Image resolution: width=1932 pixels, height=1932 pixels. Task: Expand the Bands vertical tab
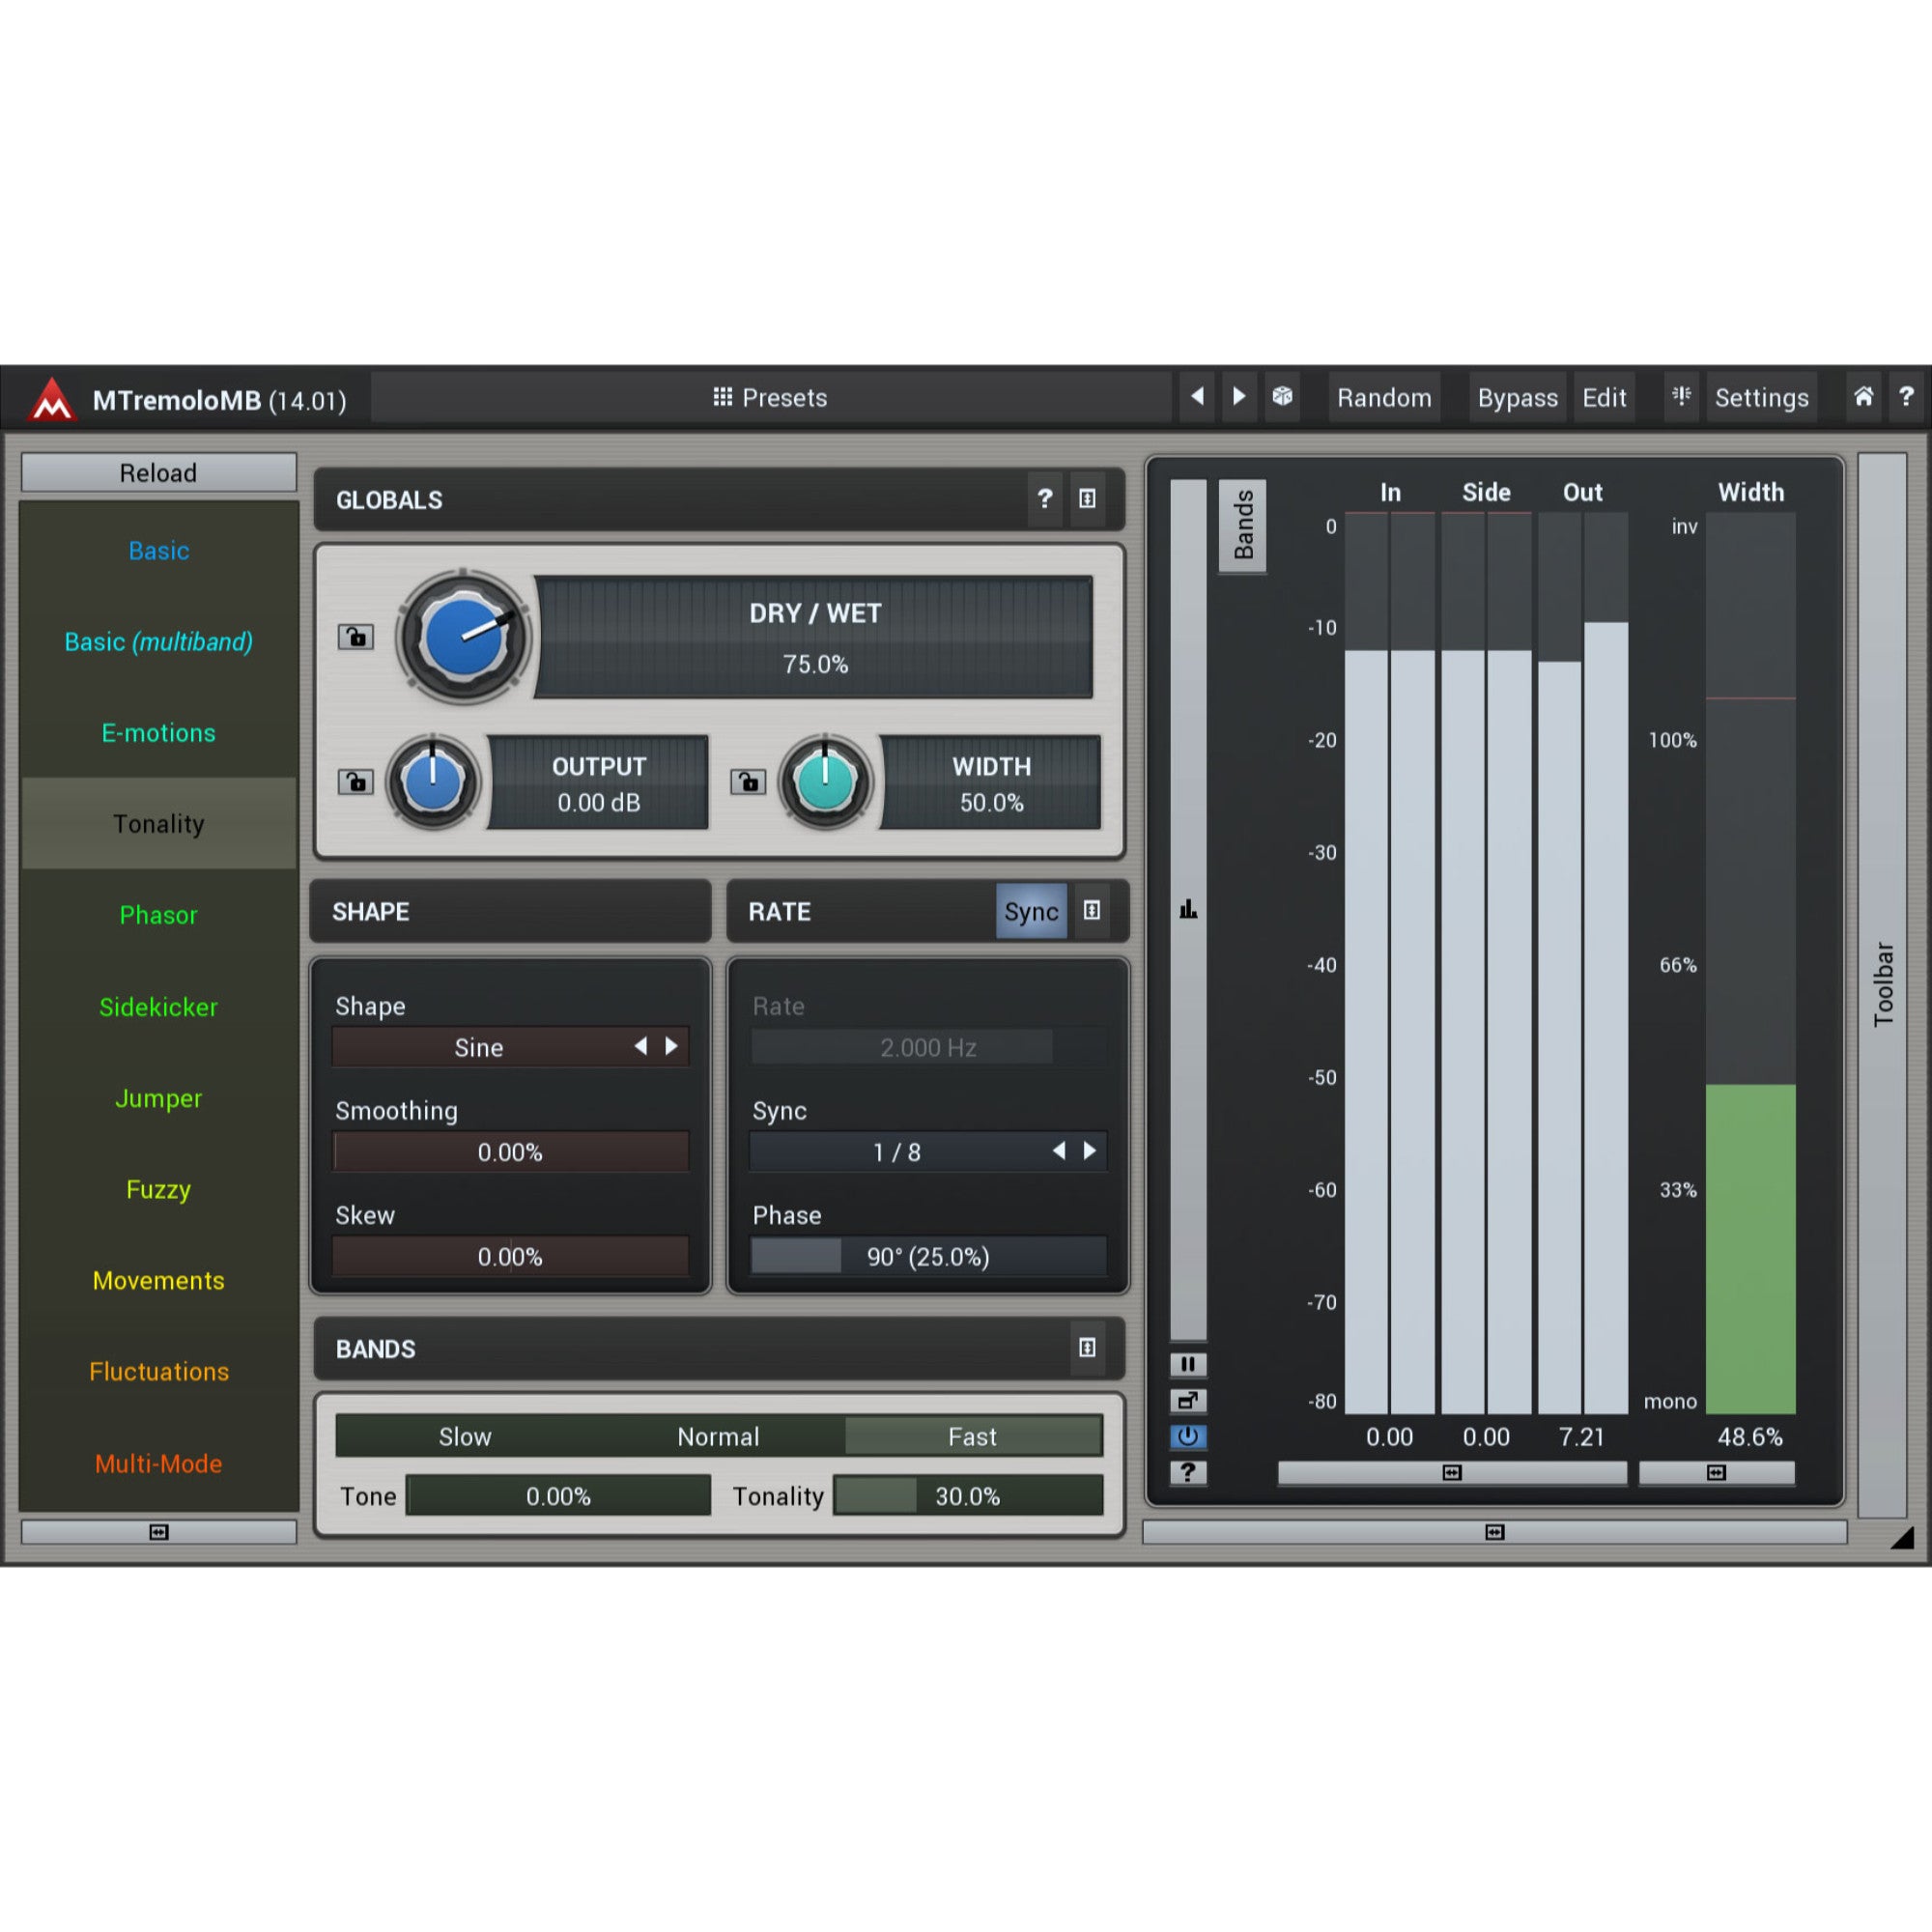[1243, 525]
